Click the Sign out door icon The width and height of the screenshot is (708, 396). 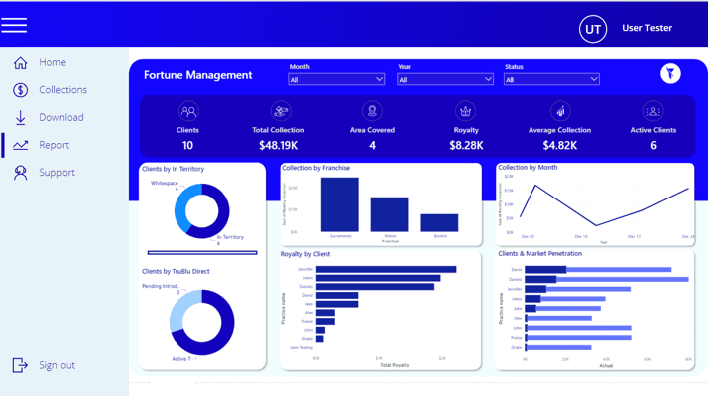[20, 365]
